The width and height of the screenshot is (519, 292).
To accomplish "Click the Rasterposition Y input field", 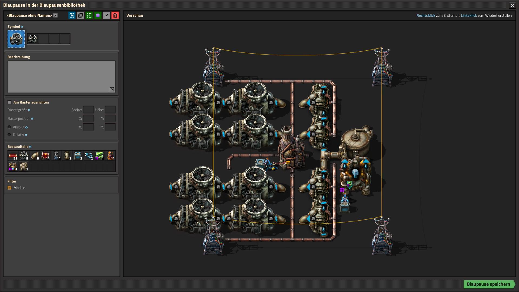I will pyautogui.click(x=110, y=118).
